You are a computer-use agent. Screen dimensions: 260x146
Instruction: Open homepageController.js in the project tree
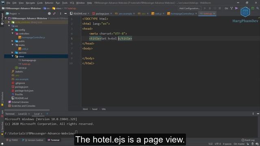[33, 37]
